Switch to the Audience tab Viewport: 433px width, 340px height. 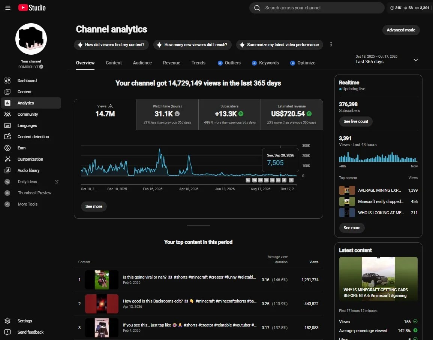142,63
